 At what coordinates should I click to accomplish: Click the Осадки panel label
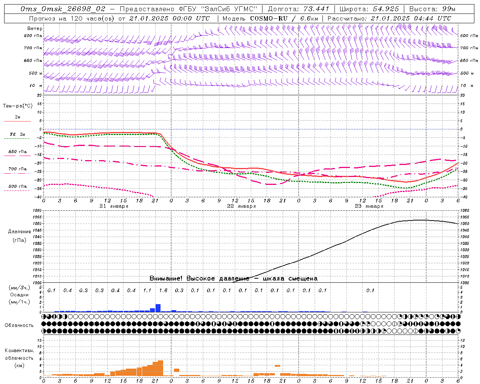(19, 295)
